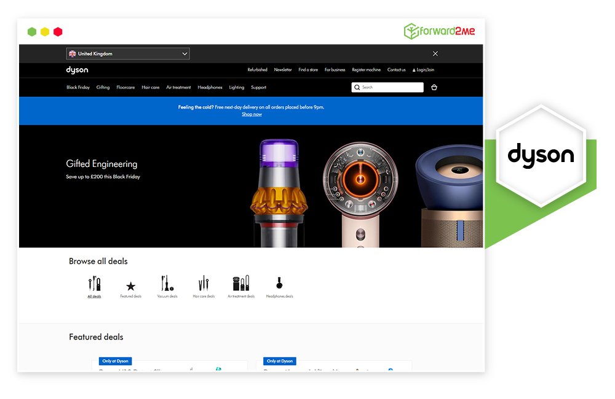
Task: Open the Hair care deals icon
Action: click(x=204, y=284)
